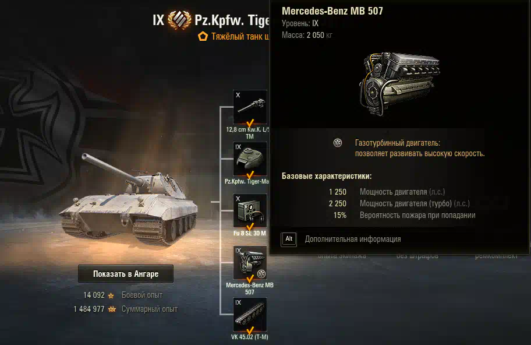
Task: Click the Mercedes-Benz MB 507 engine image
Action: [399, 83]
